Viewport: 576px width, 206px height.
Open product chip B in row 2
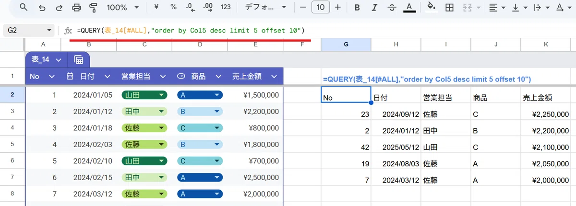(x=200, y=111)
